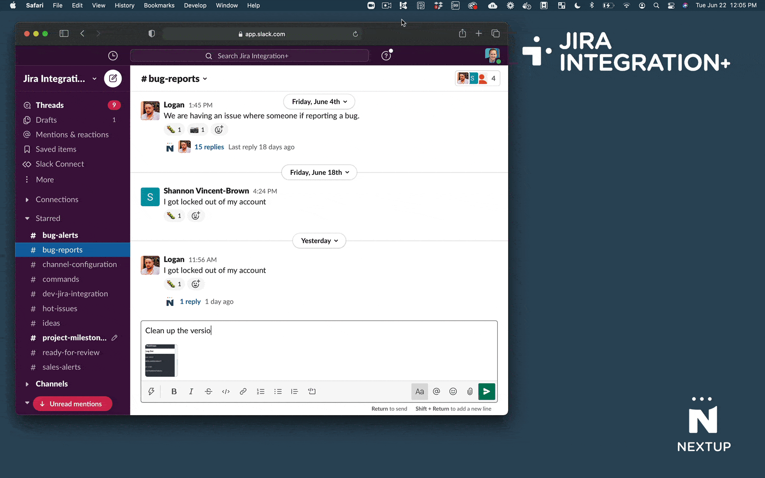This screenshot has height=478, width=765.
Task: Jump to Unread mentions
Action: (x=73, y=404)
